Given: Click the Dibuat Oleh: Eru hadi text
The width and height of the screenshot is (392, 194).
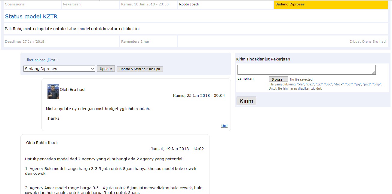Looking at the screenshot, I should coord(368,42).
